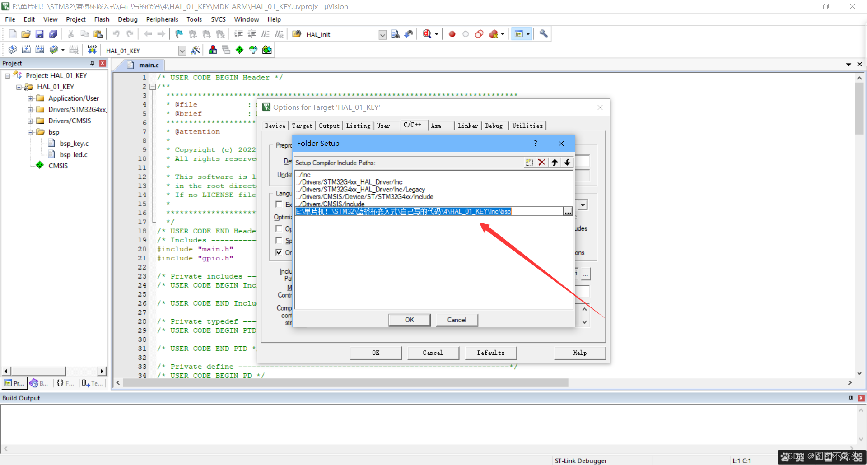This screenshot has width=867, height=465.
Task: Click the Defaults button
Action: click(x=491, y=353)
